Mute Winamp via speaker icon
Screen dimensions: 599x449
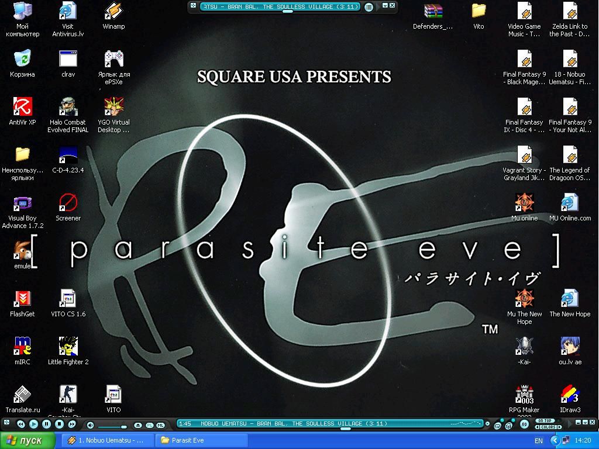[x=90, y=425]
